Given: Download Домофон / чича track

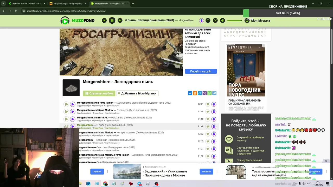Looking at the screenshot, I should point(214,156).
